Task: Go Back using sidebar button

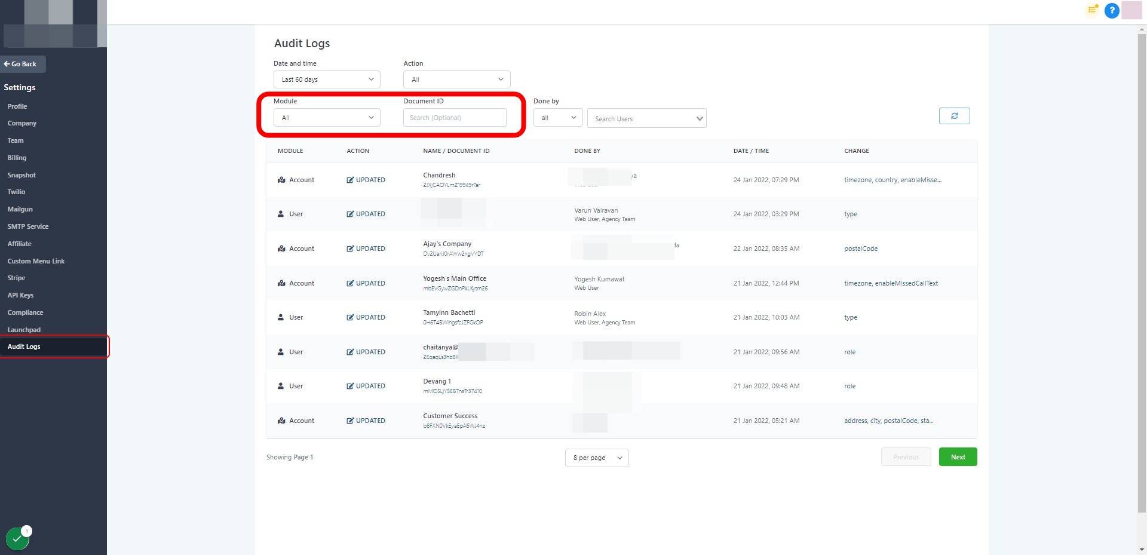Action: point(23,64)
